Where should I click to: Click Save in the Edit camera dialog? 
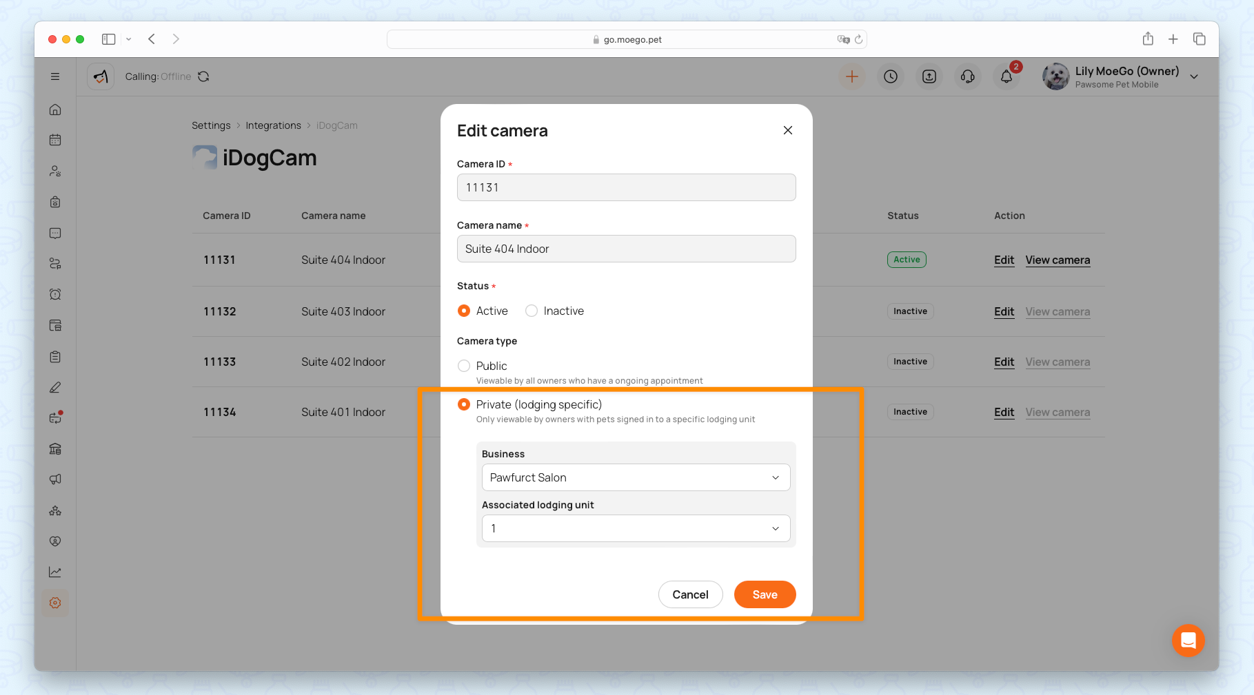coord(765,594)
